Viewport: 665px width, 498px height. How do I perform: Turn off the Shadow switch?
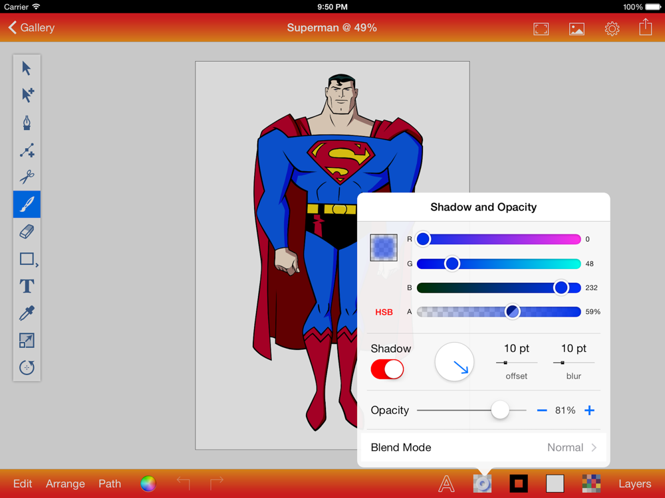point(387,369)
